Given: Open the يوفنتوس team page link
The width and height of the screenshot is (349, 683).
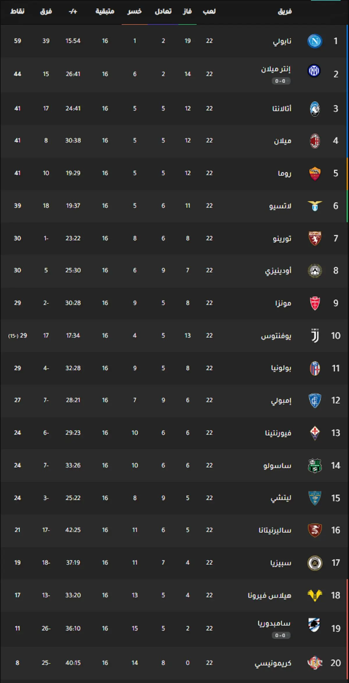Looking at the screenshot, I should (276, 336).
